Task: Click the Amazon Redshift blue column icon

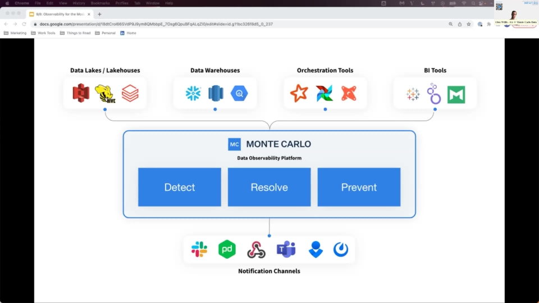Action: pyautogui.click(x=216, y=93)
